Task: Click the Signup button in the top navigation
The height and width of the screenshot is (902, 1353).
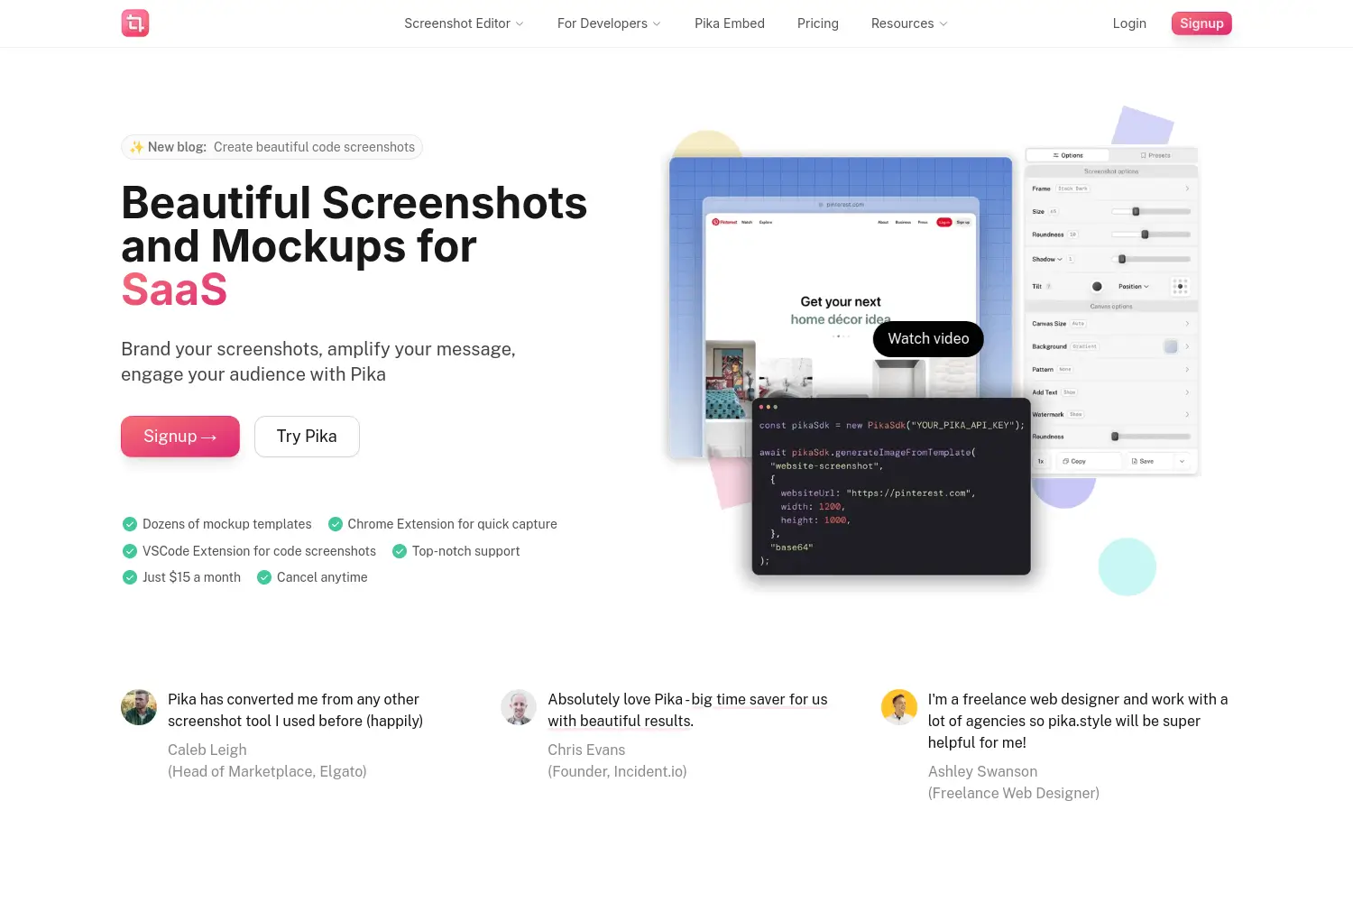Action: 1201,23
